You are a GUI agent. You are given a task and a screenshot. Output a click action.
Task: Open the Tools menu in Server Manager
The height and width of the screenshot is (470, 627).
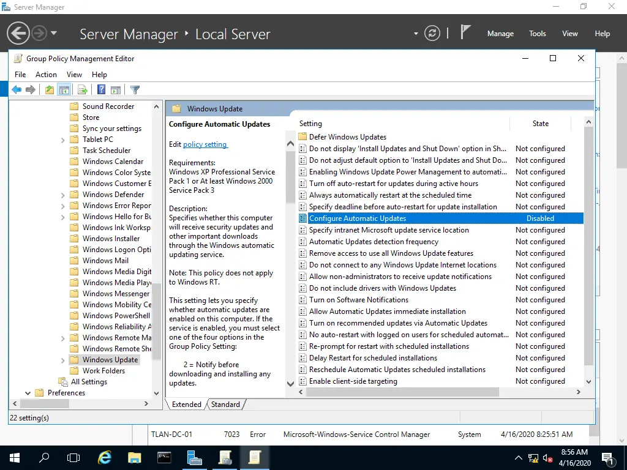point(538,34)
